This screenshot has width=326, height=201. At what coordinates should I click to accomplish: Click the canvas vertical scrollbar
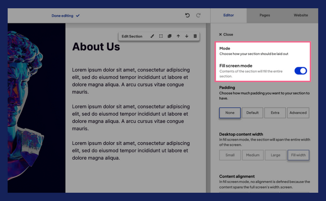click(x=208, y=108)
